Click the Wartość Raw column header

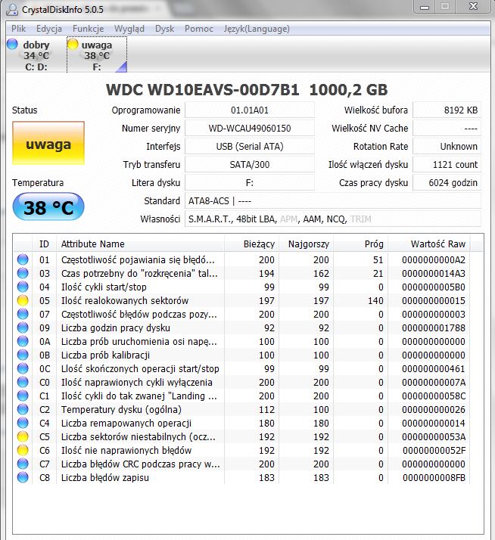tap(429, 244)
